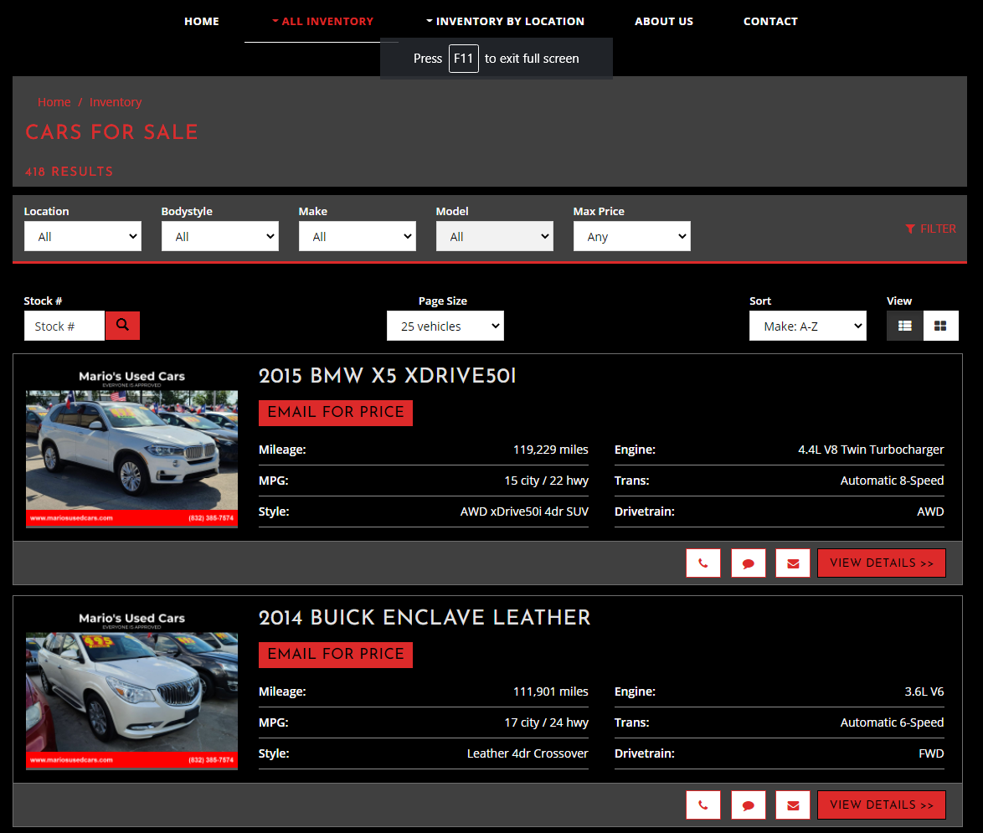
Task: Click the CARS FOR SALE heading
Action: [111, 132]
